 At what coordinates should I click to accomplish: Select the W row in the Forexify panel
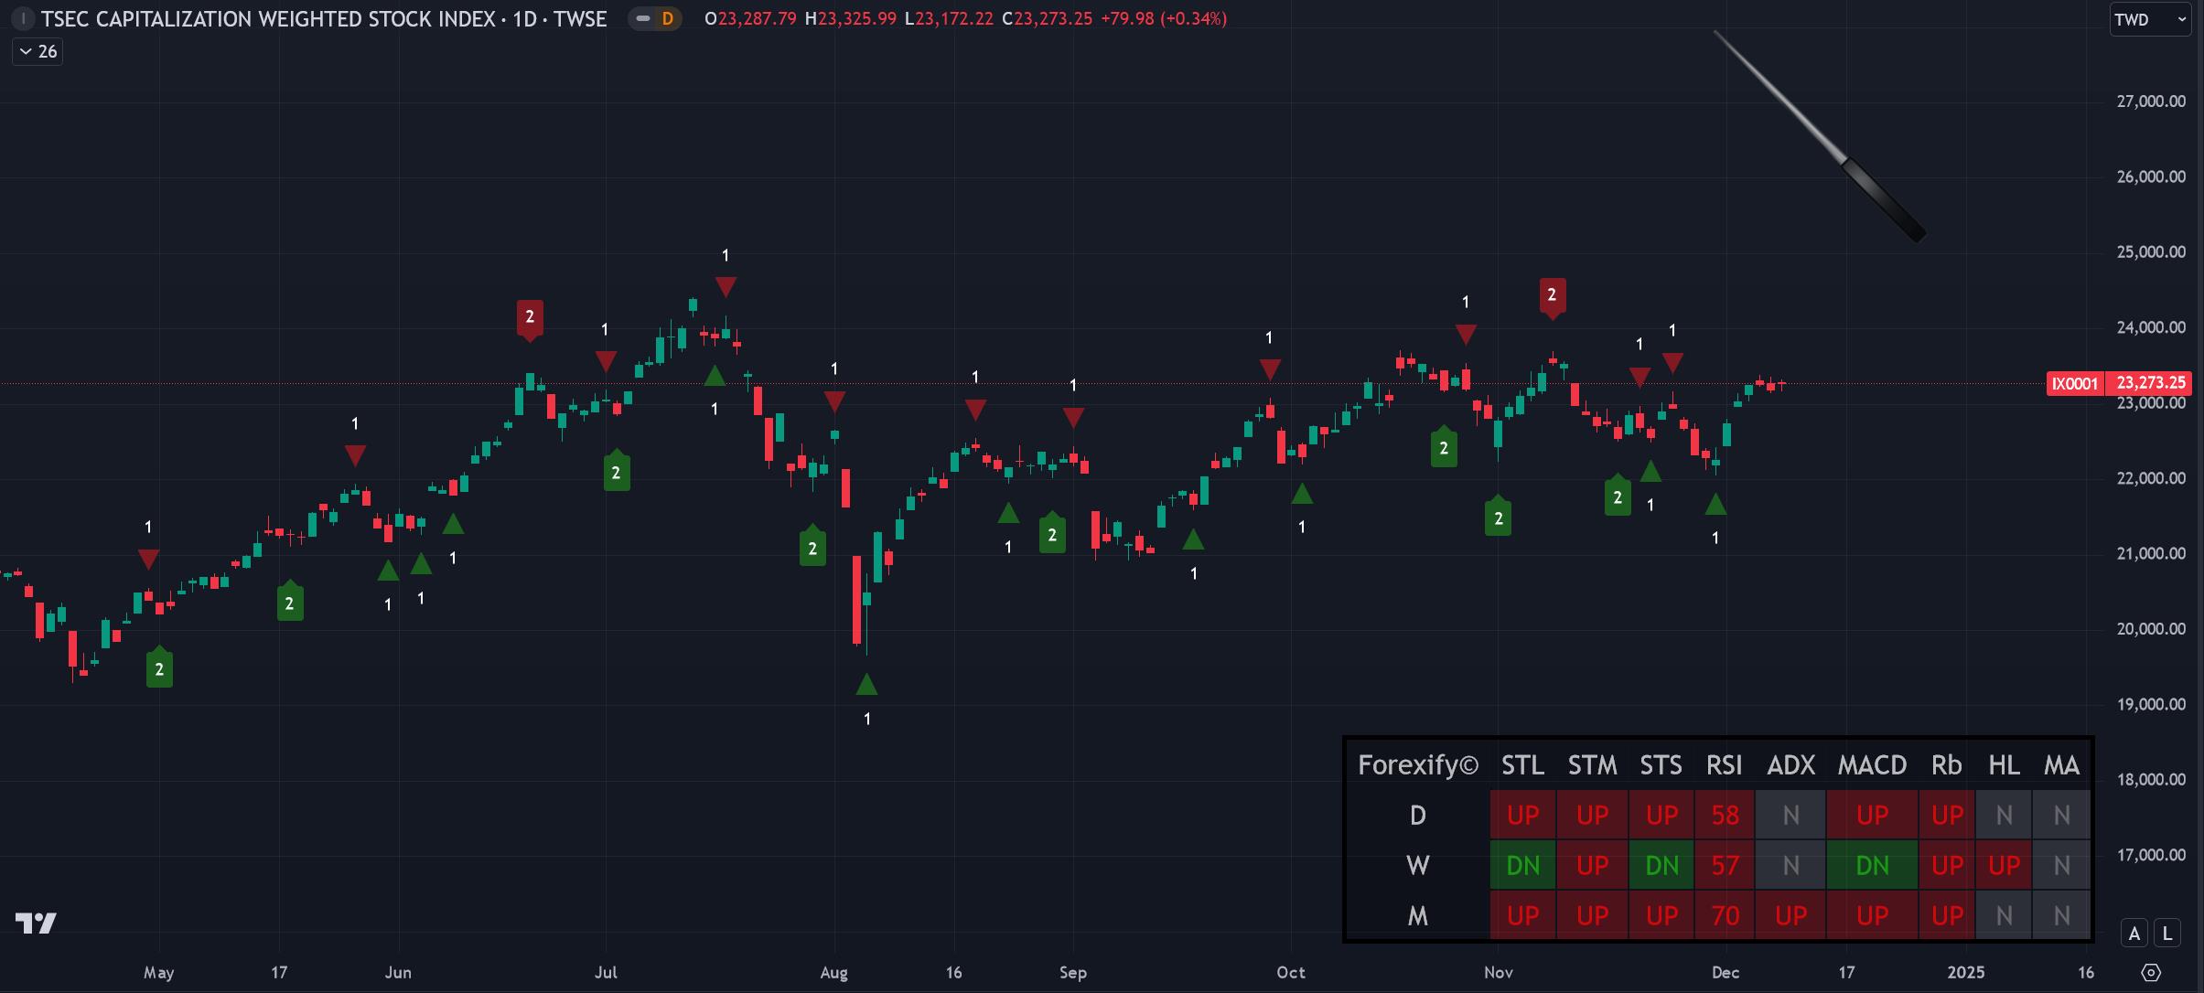point(1418,865)
